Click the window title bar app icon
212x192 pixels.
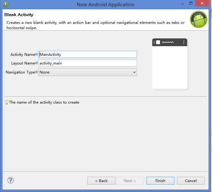6,4
